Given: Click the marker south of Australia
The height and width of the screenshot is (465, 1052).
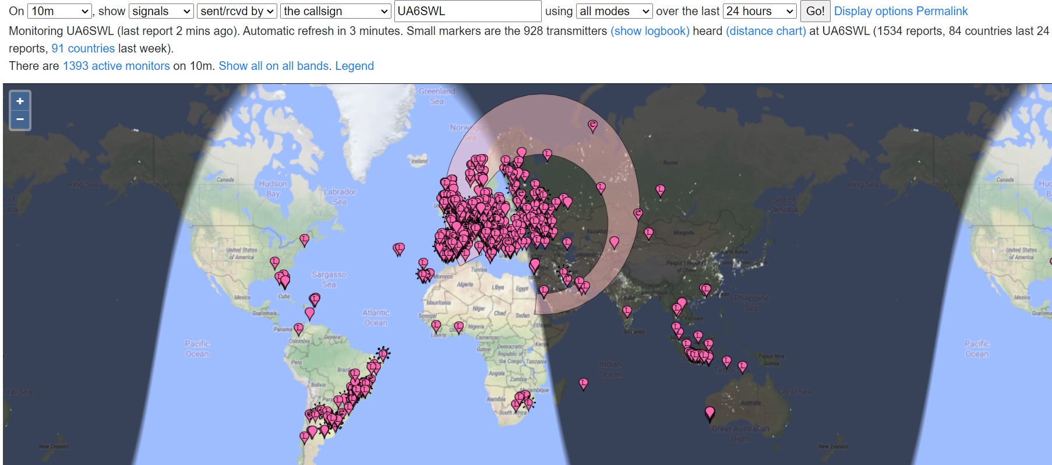Looking at the screenshot, I should [x=709, y=414].
